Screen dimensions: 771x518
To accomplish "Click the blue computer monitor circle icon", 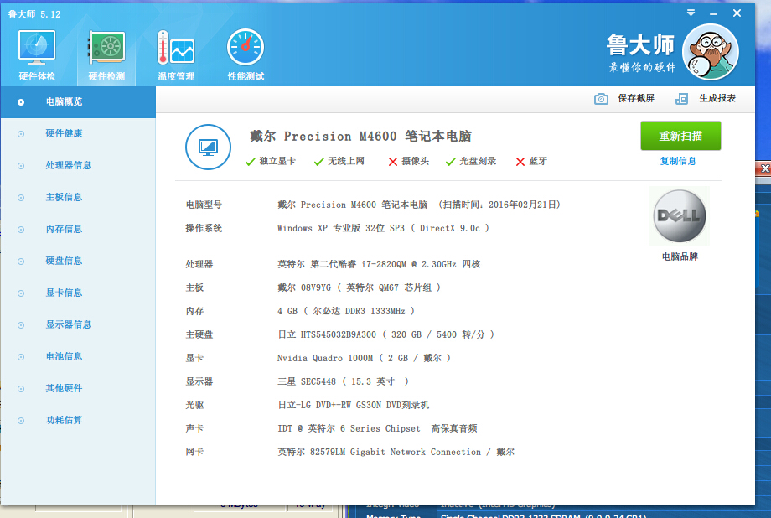I will point(208,147).
